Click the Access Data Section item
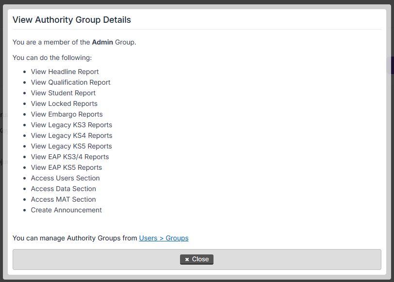This screenshot has width=394, height=282. click(63, 189)
